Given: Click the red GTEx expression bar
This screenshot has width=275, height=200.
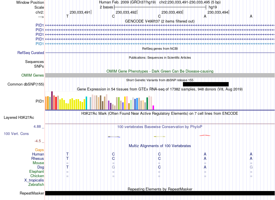Looking at the screenshot, I should point(56,103).
